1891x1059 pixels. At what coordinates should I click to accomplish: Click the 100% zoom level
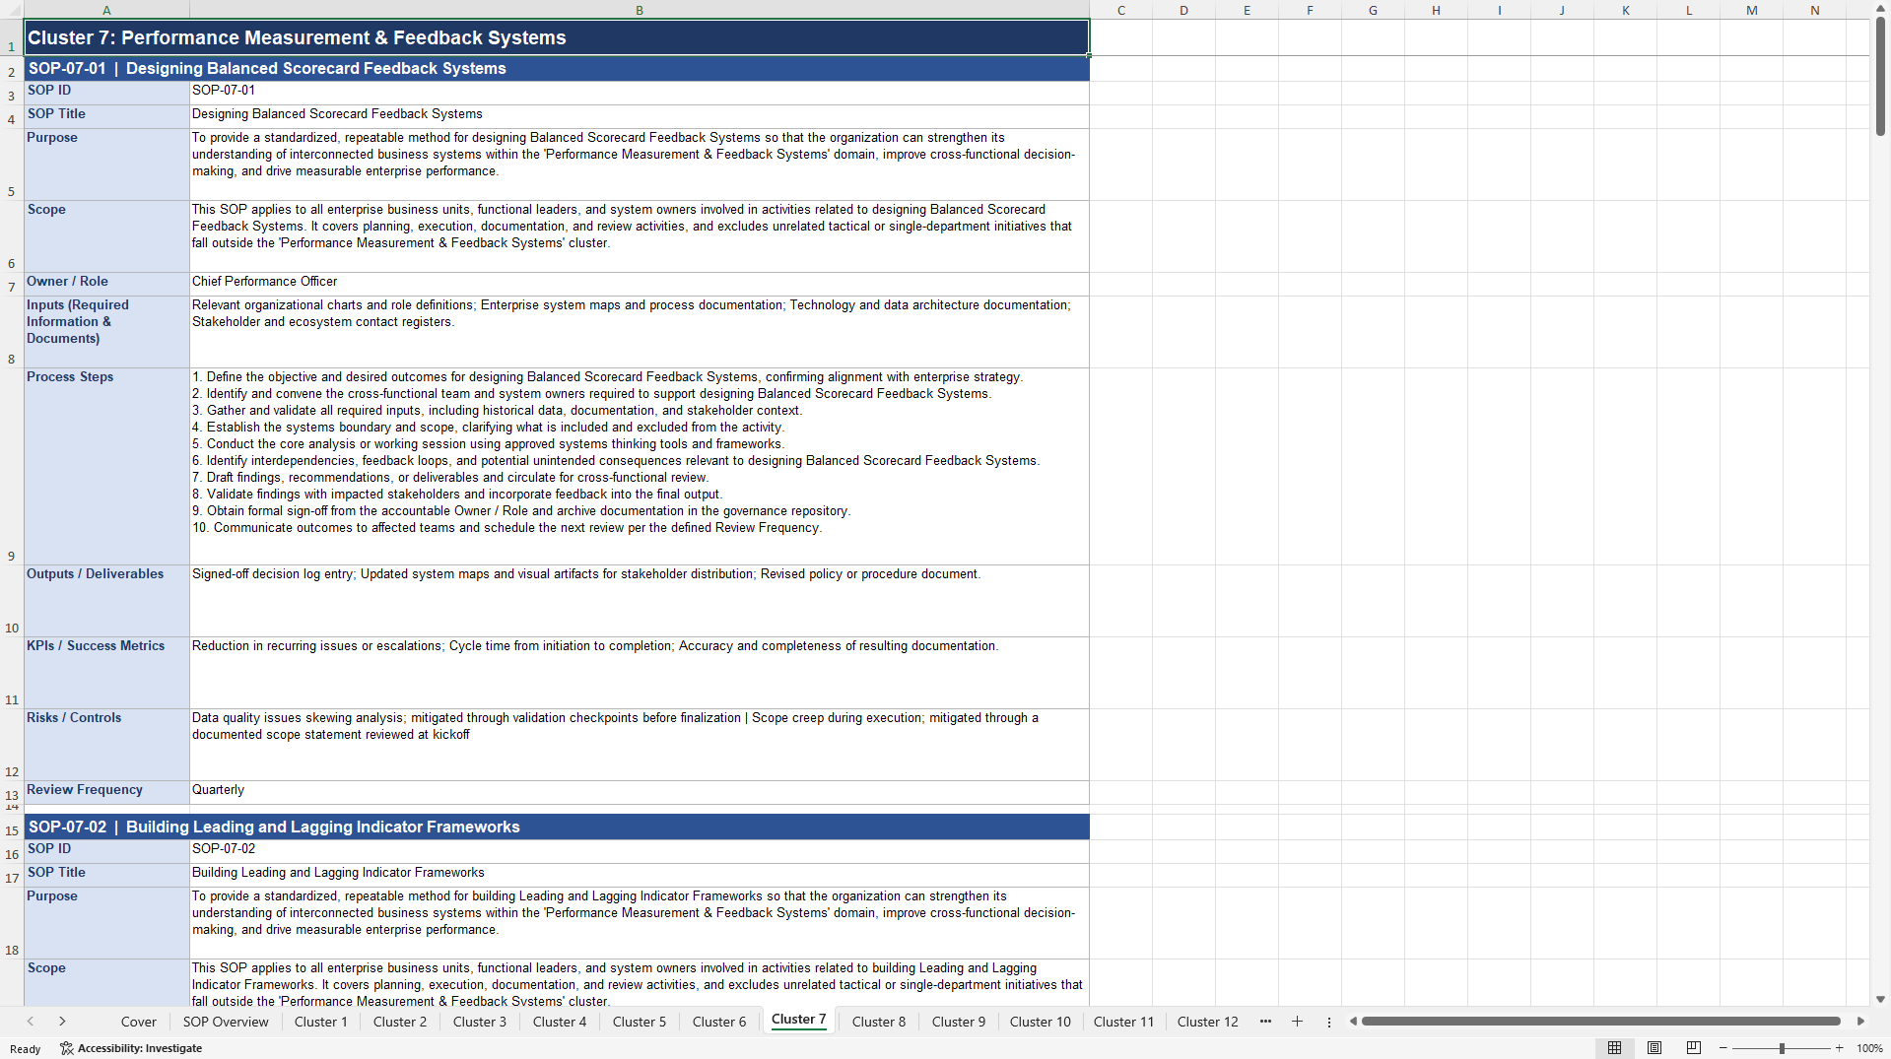[1869, 1048]
